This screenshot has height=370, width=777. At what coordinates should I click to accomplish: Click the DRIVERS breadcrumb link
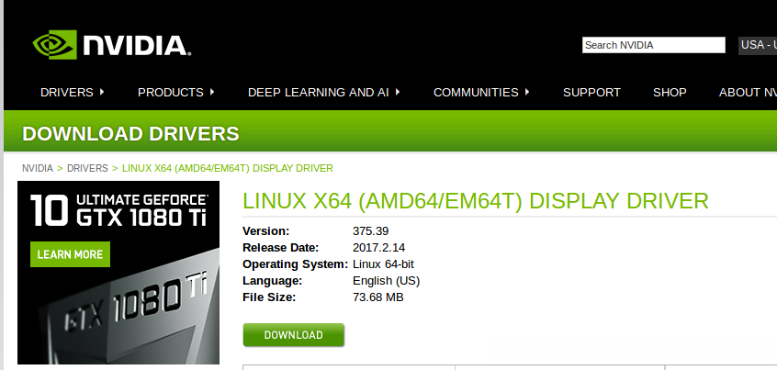87,168
